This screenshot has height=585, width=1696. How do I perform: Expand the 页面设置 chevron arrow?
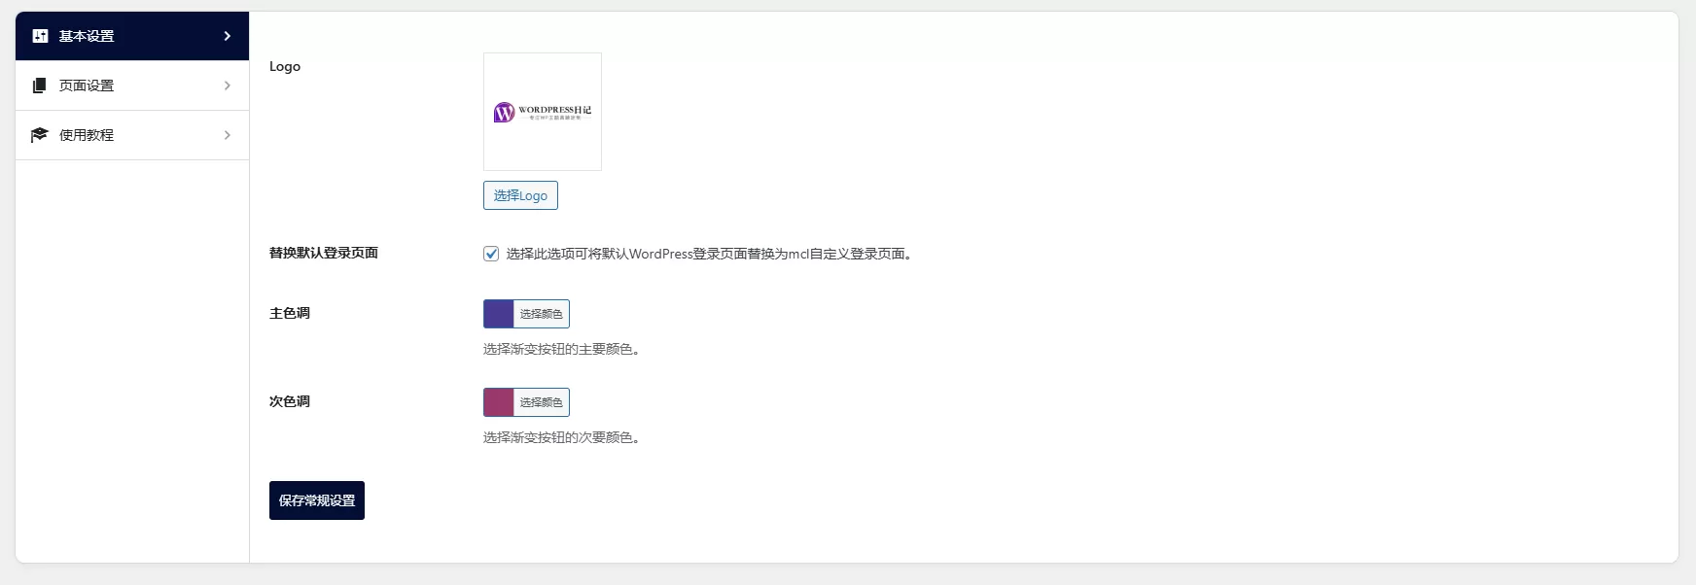point(227,86)
